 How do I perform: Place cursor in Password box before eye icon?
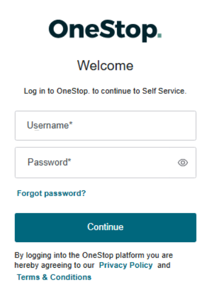click(124, 163)
